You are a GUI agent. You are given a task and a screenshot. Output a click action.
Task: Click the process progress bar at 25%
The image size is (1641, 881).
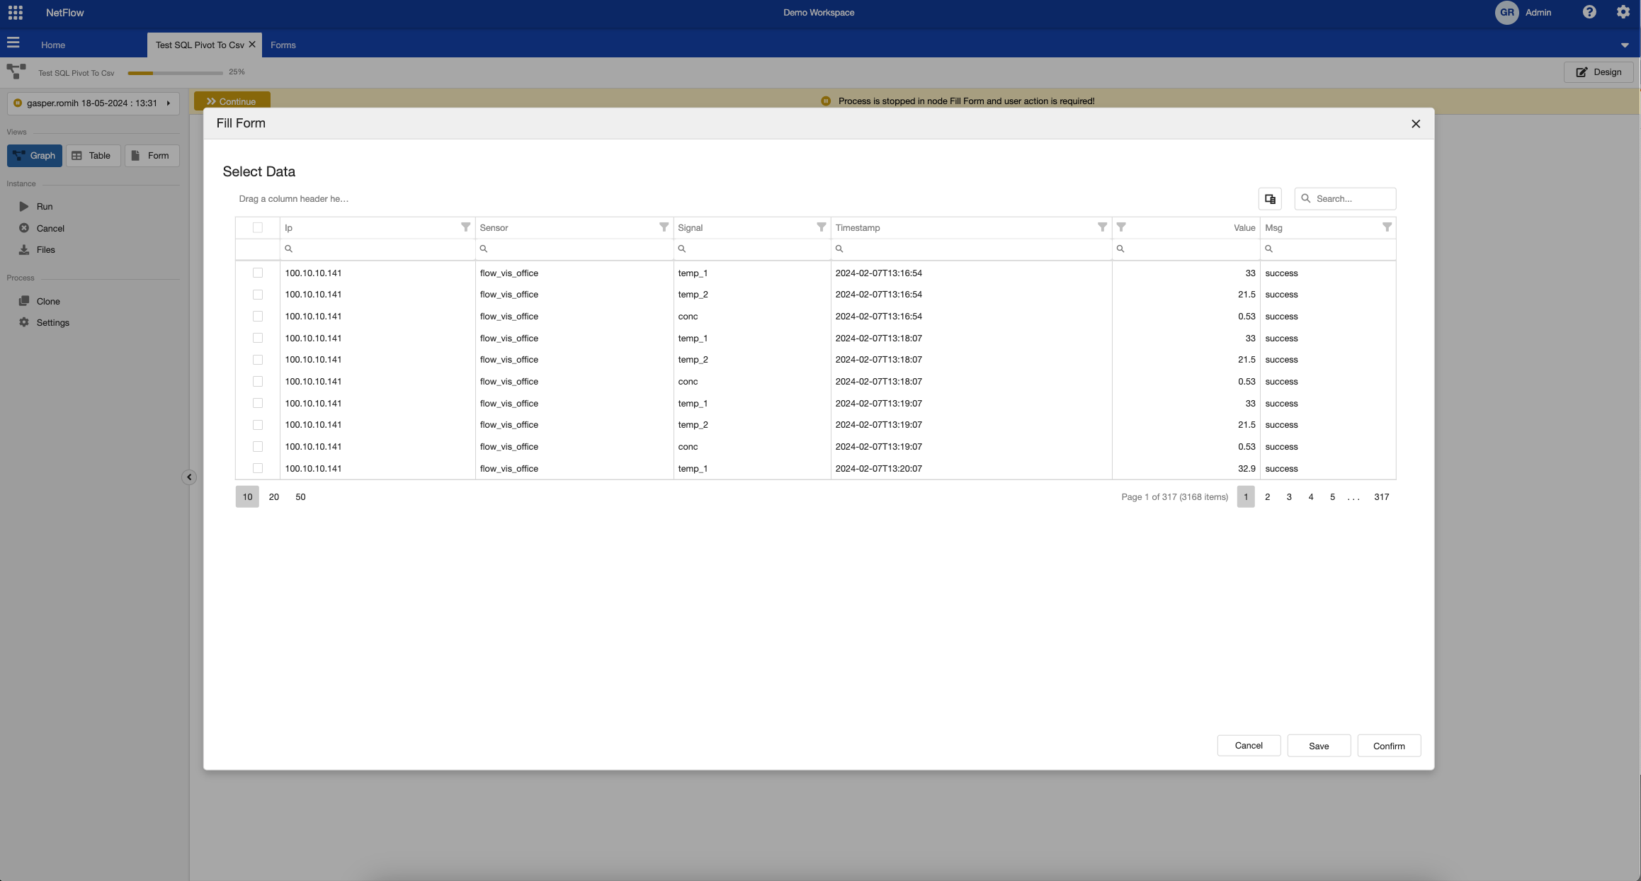(x=175, y=73)
